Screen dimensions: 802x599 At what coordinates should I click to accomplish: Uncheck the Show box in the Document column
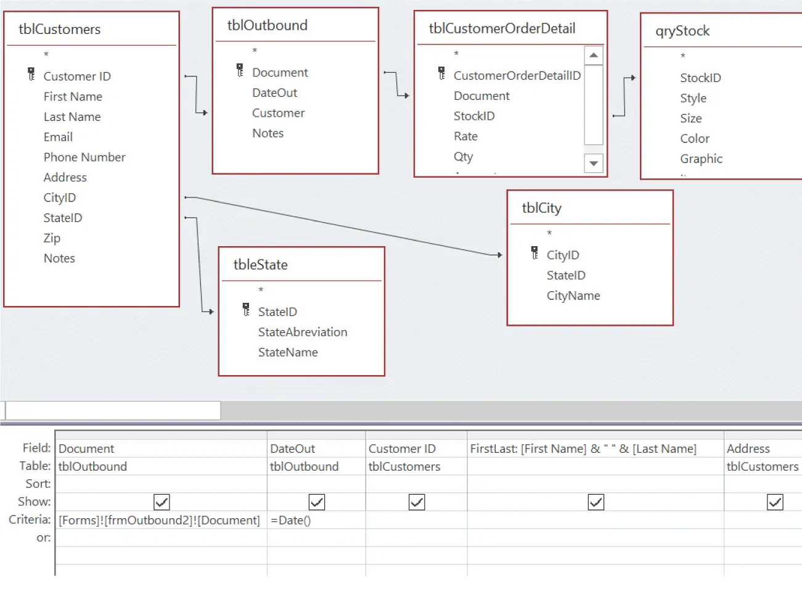pos(161,502)
